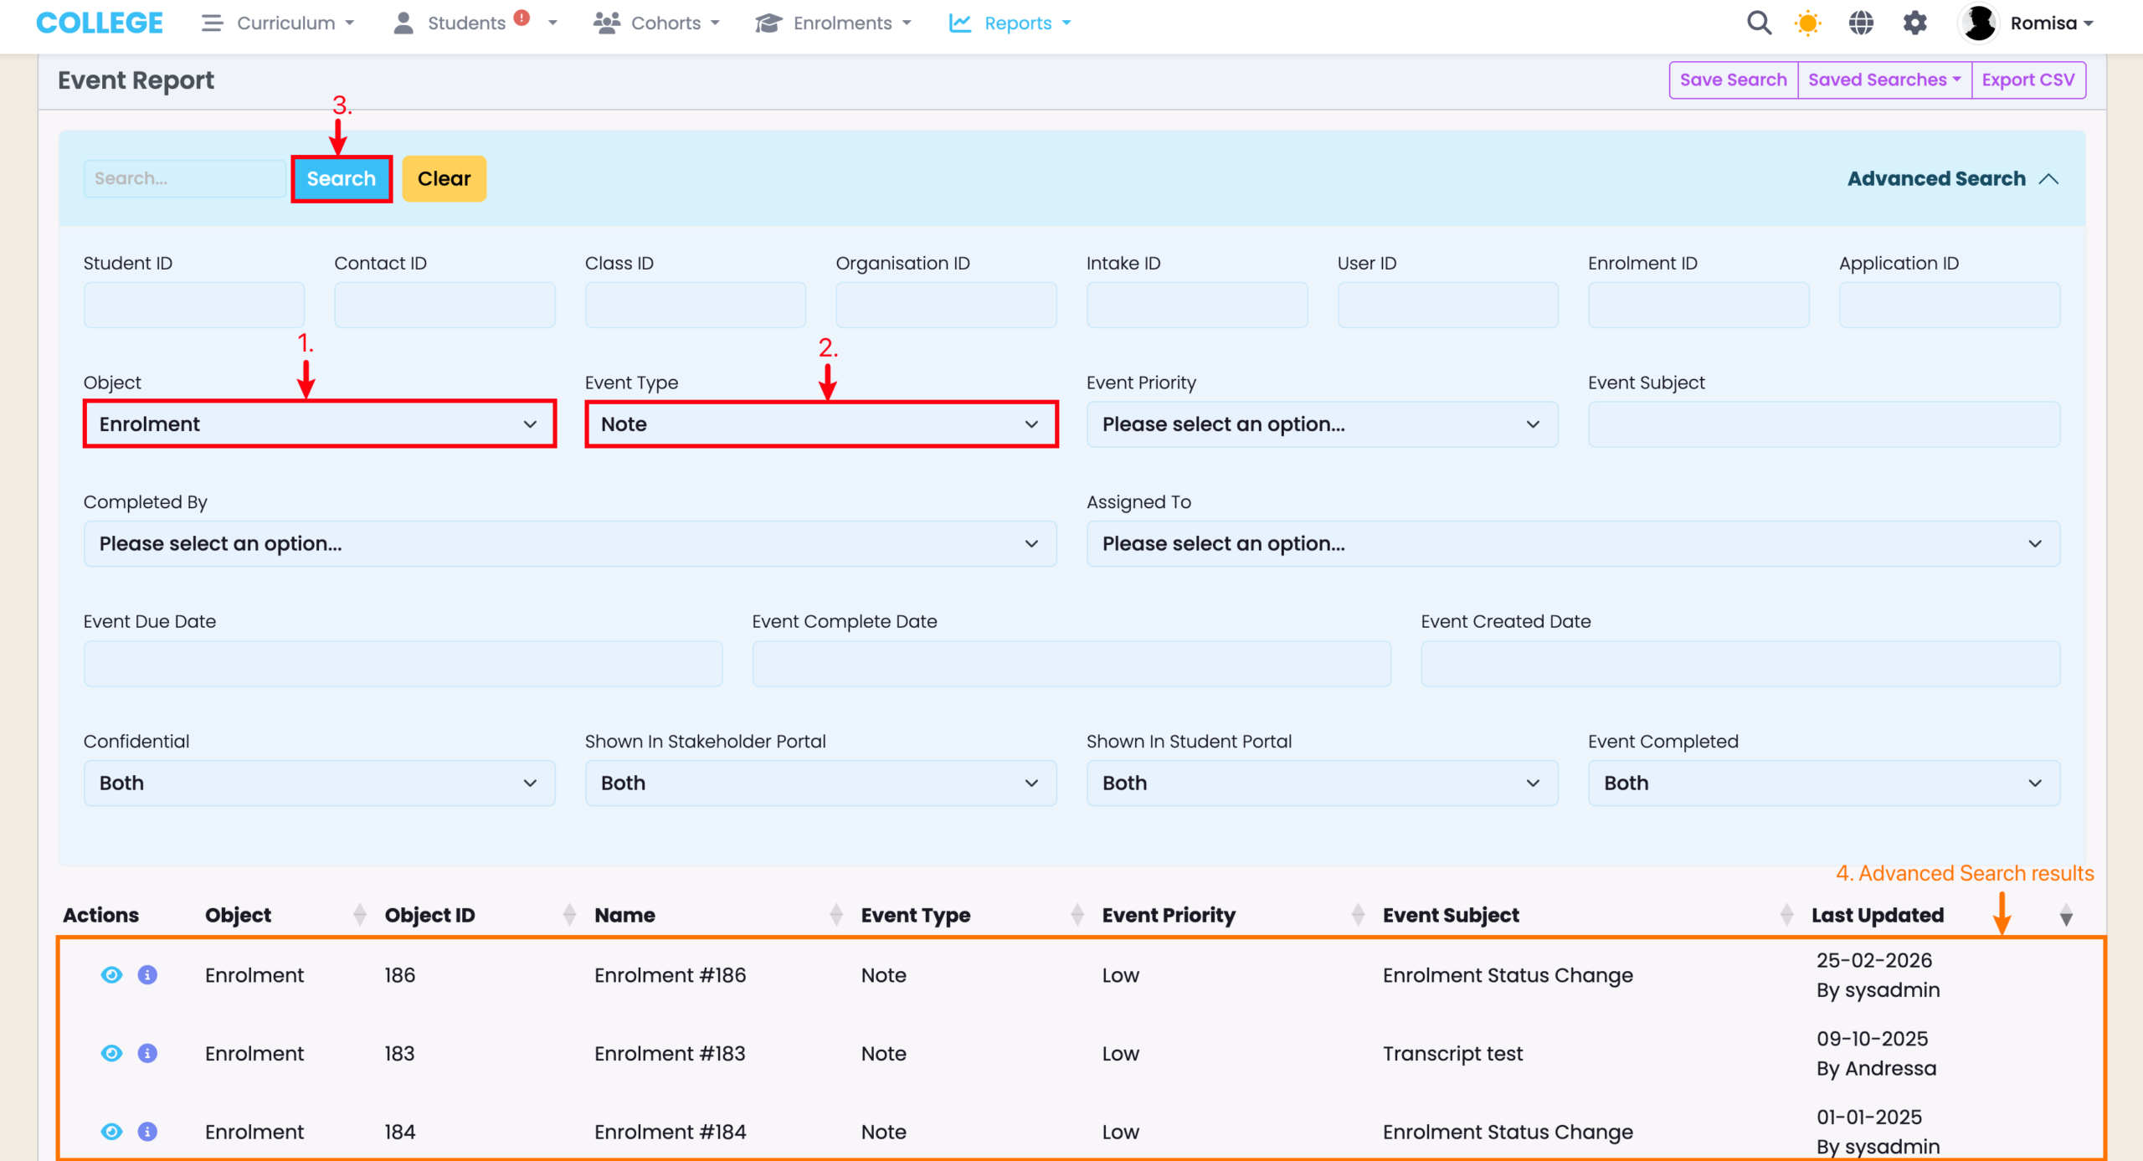The image size is (2143, 1161).
Task: Sort the Object ID column
Action: (x=569, y=915)
